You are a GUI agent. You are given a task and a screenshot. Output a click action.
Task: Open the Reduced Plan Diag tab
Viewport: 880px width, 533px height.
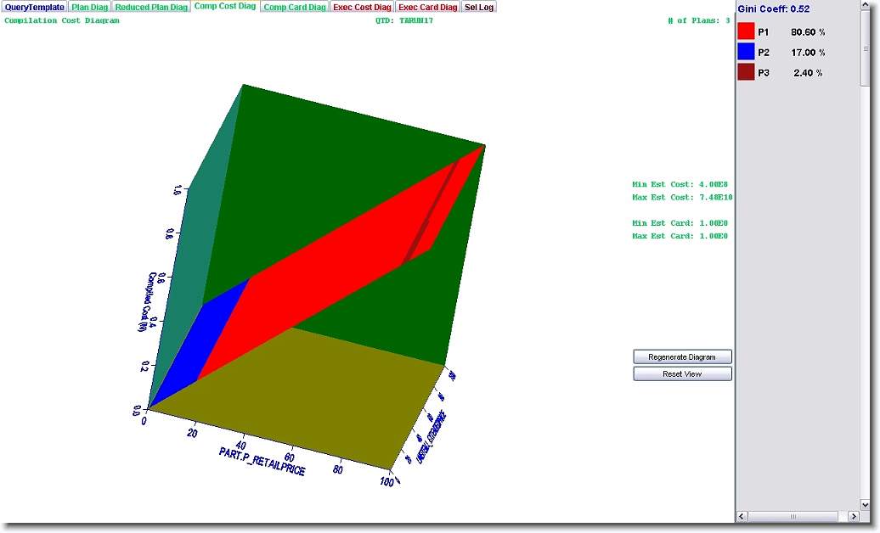pos(151,7)
